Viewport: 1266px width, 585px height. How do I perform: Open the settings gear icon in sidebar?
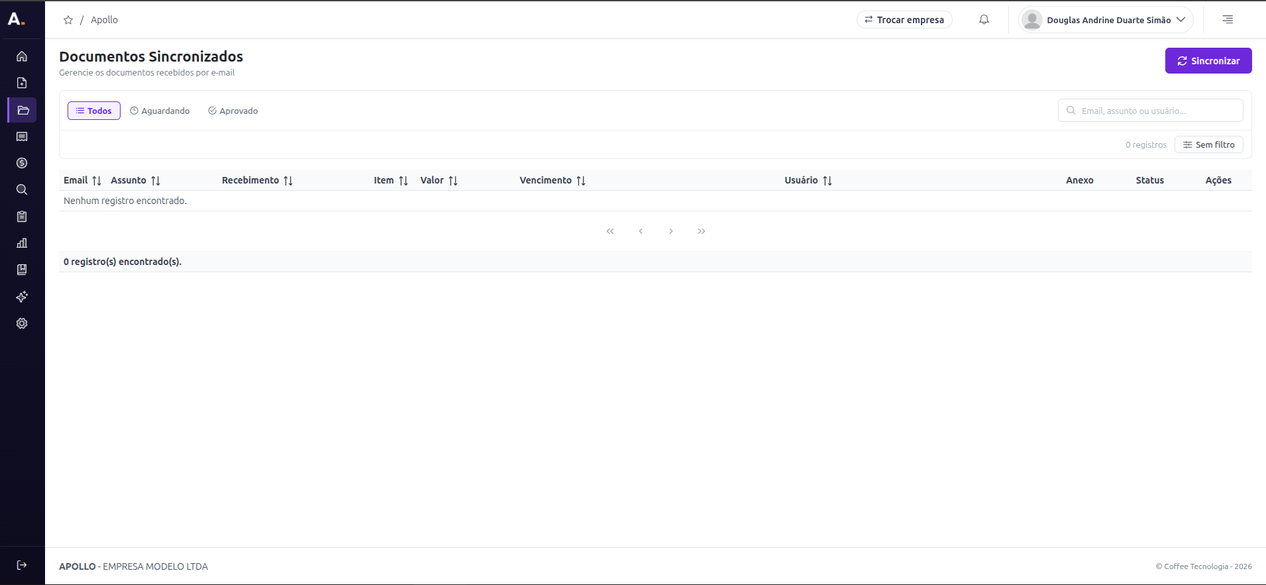click(22, 323)
